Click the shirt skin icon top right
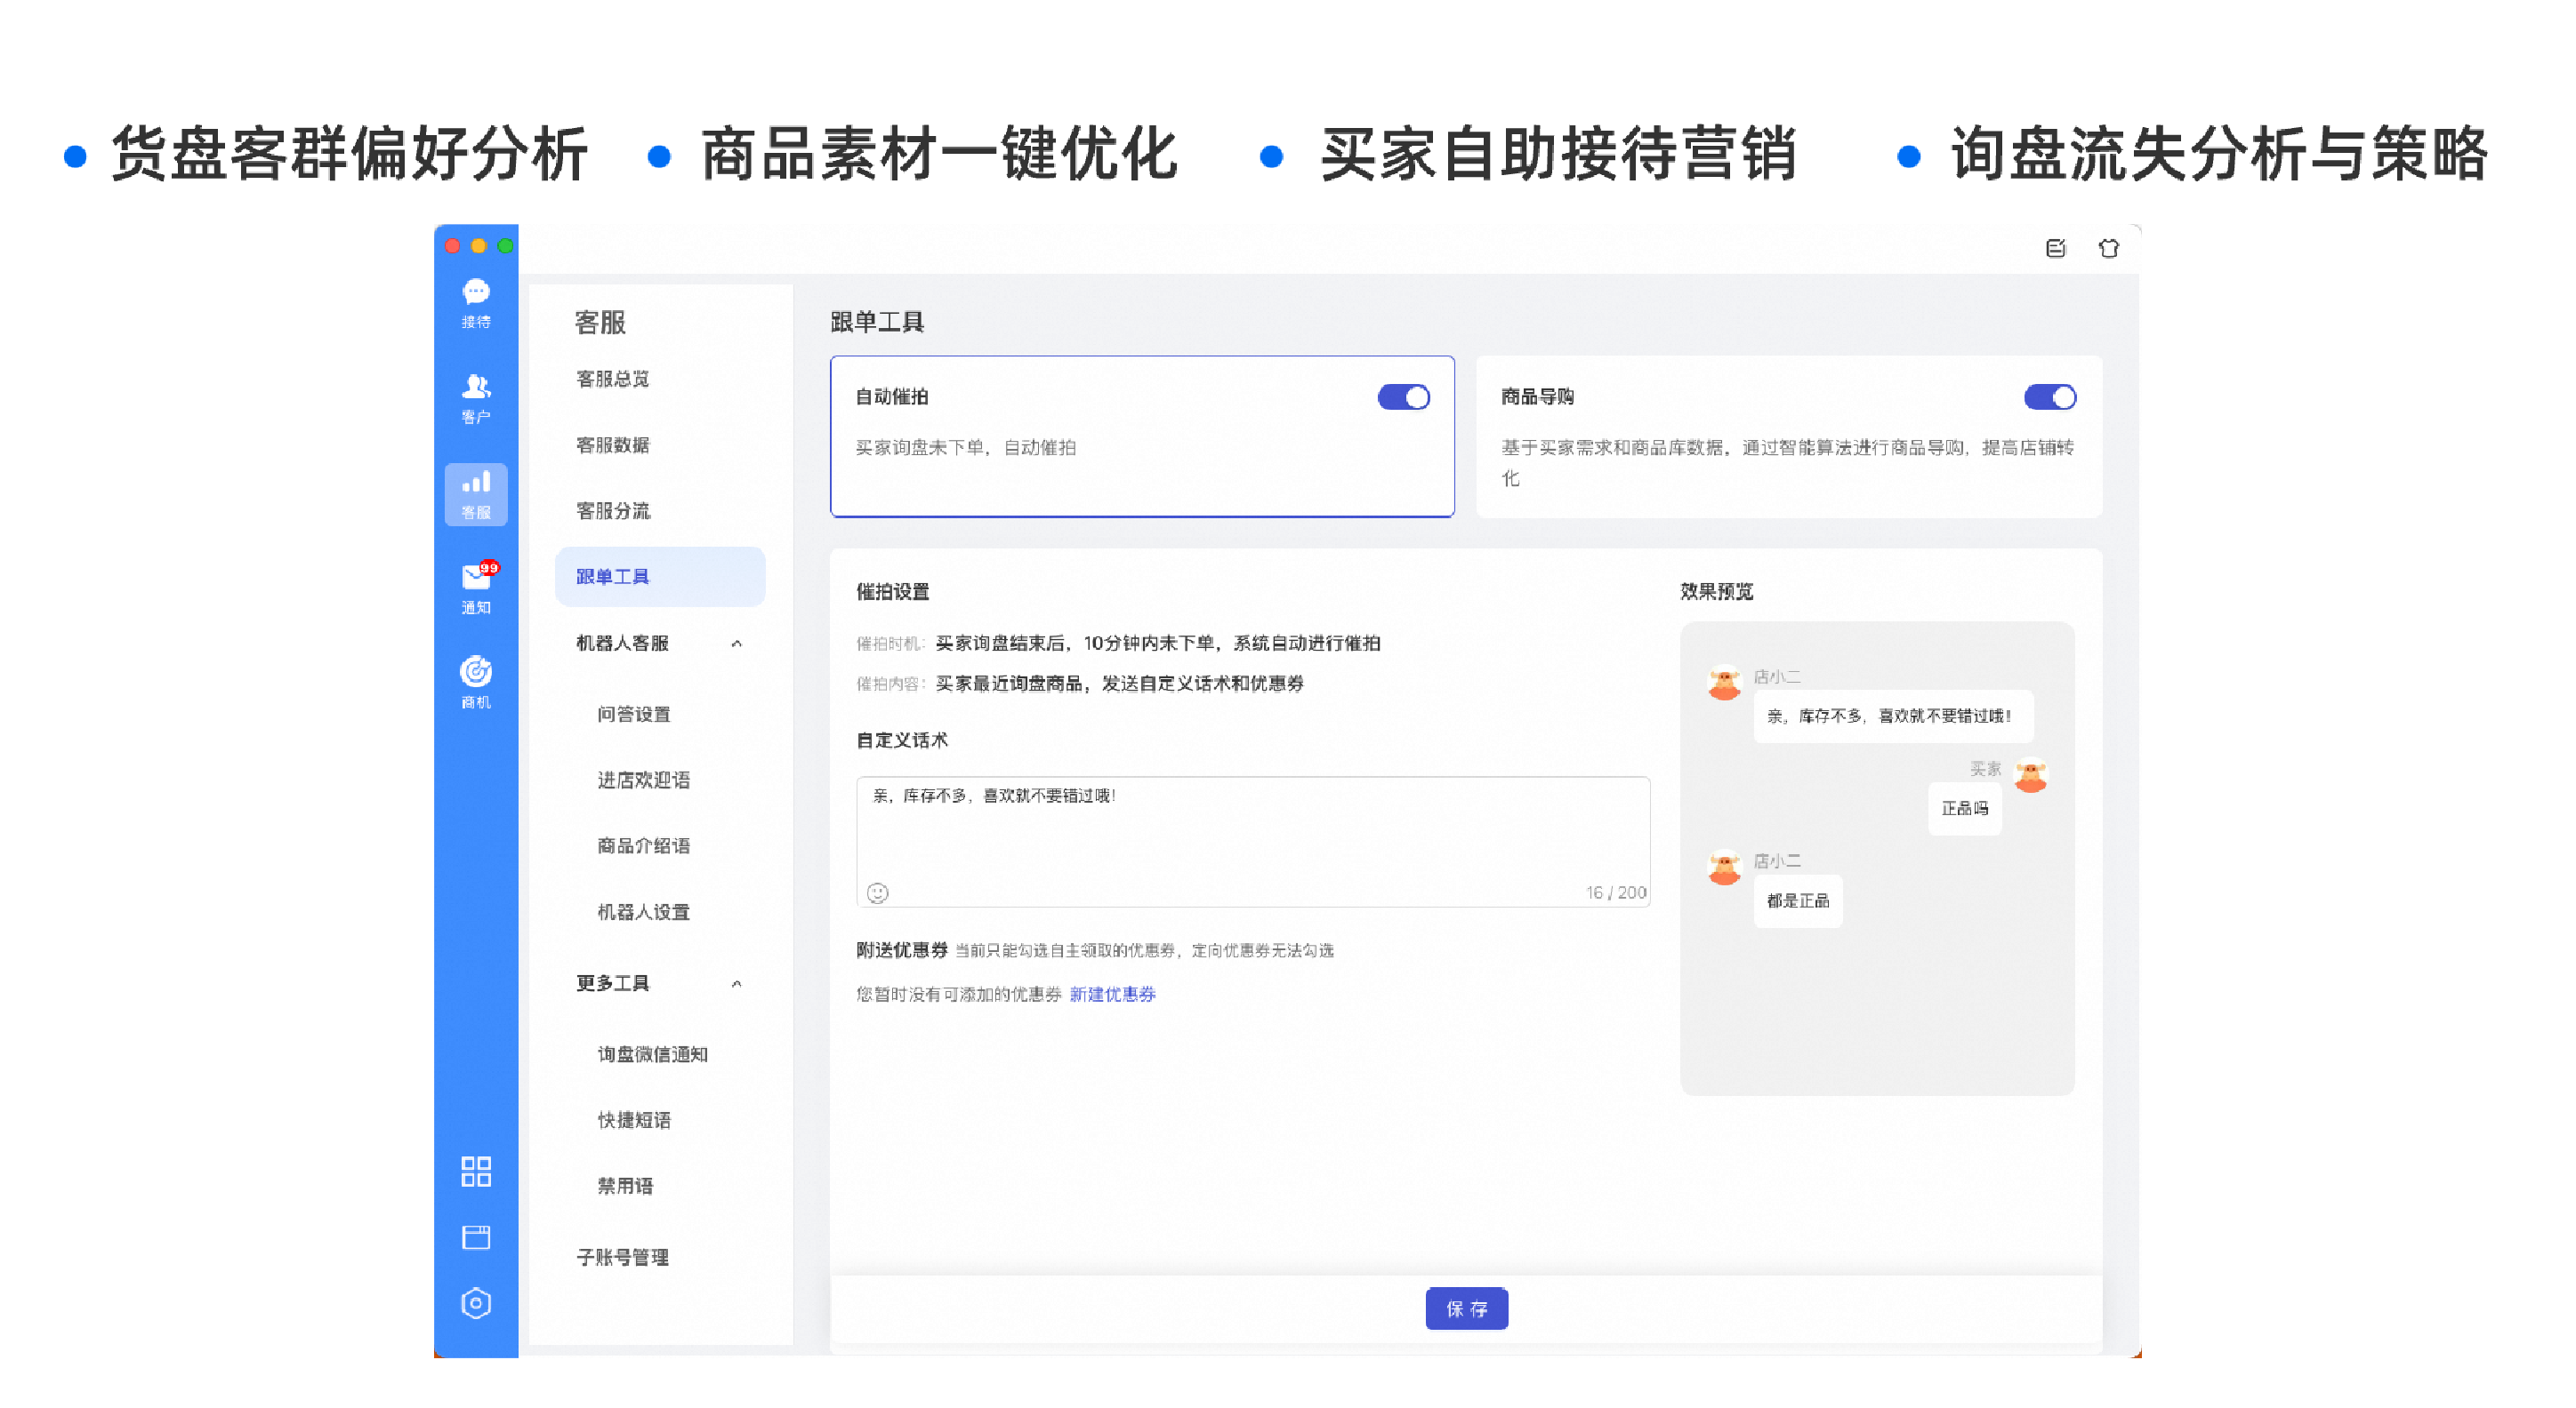This screenshot has height=1408, width=2576. tap(2108, 248)
